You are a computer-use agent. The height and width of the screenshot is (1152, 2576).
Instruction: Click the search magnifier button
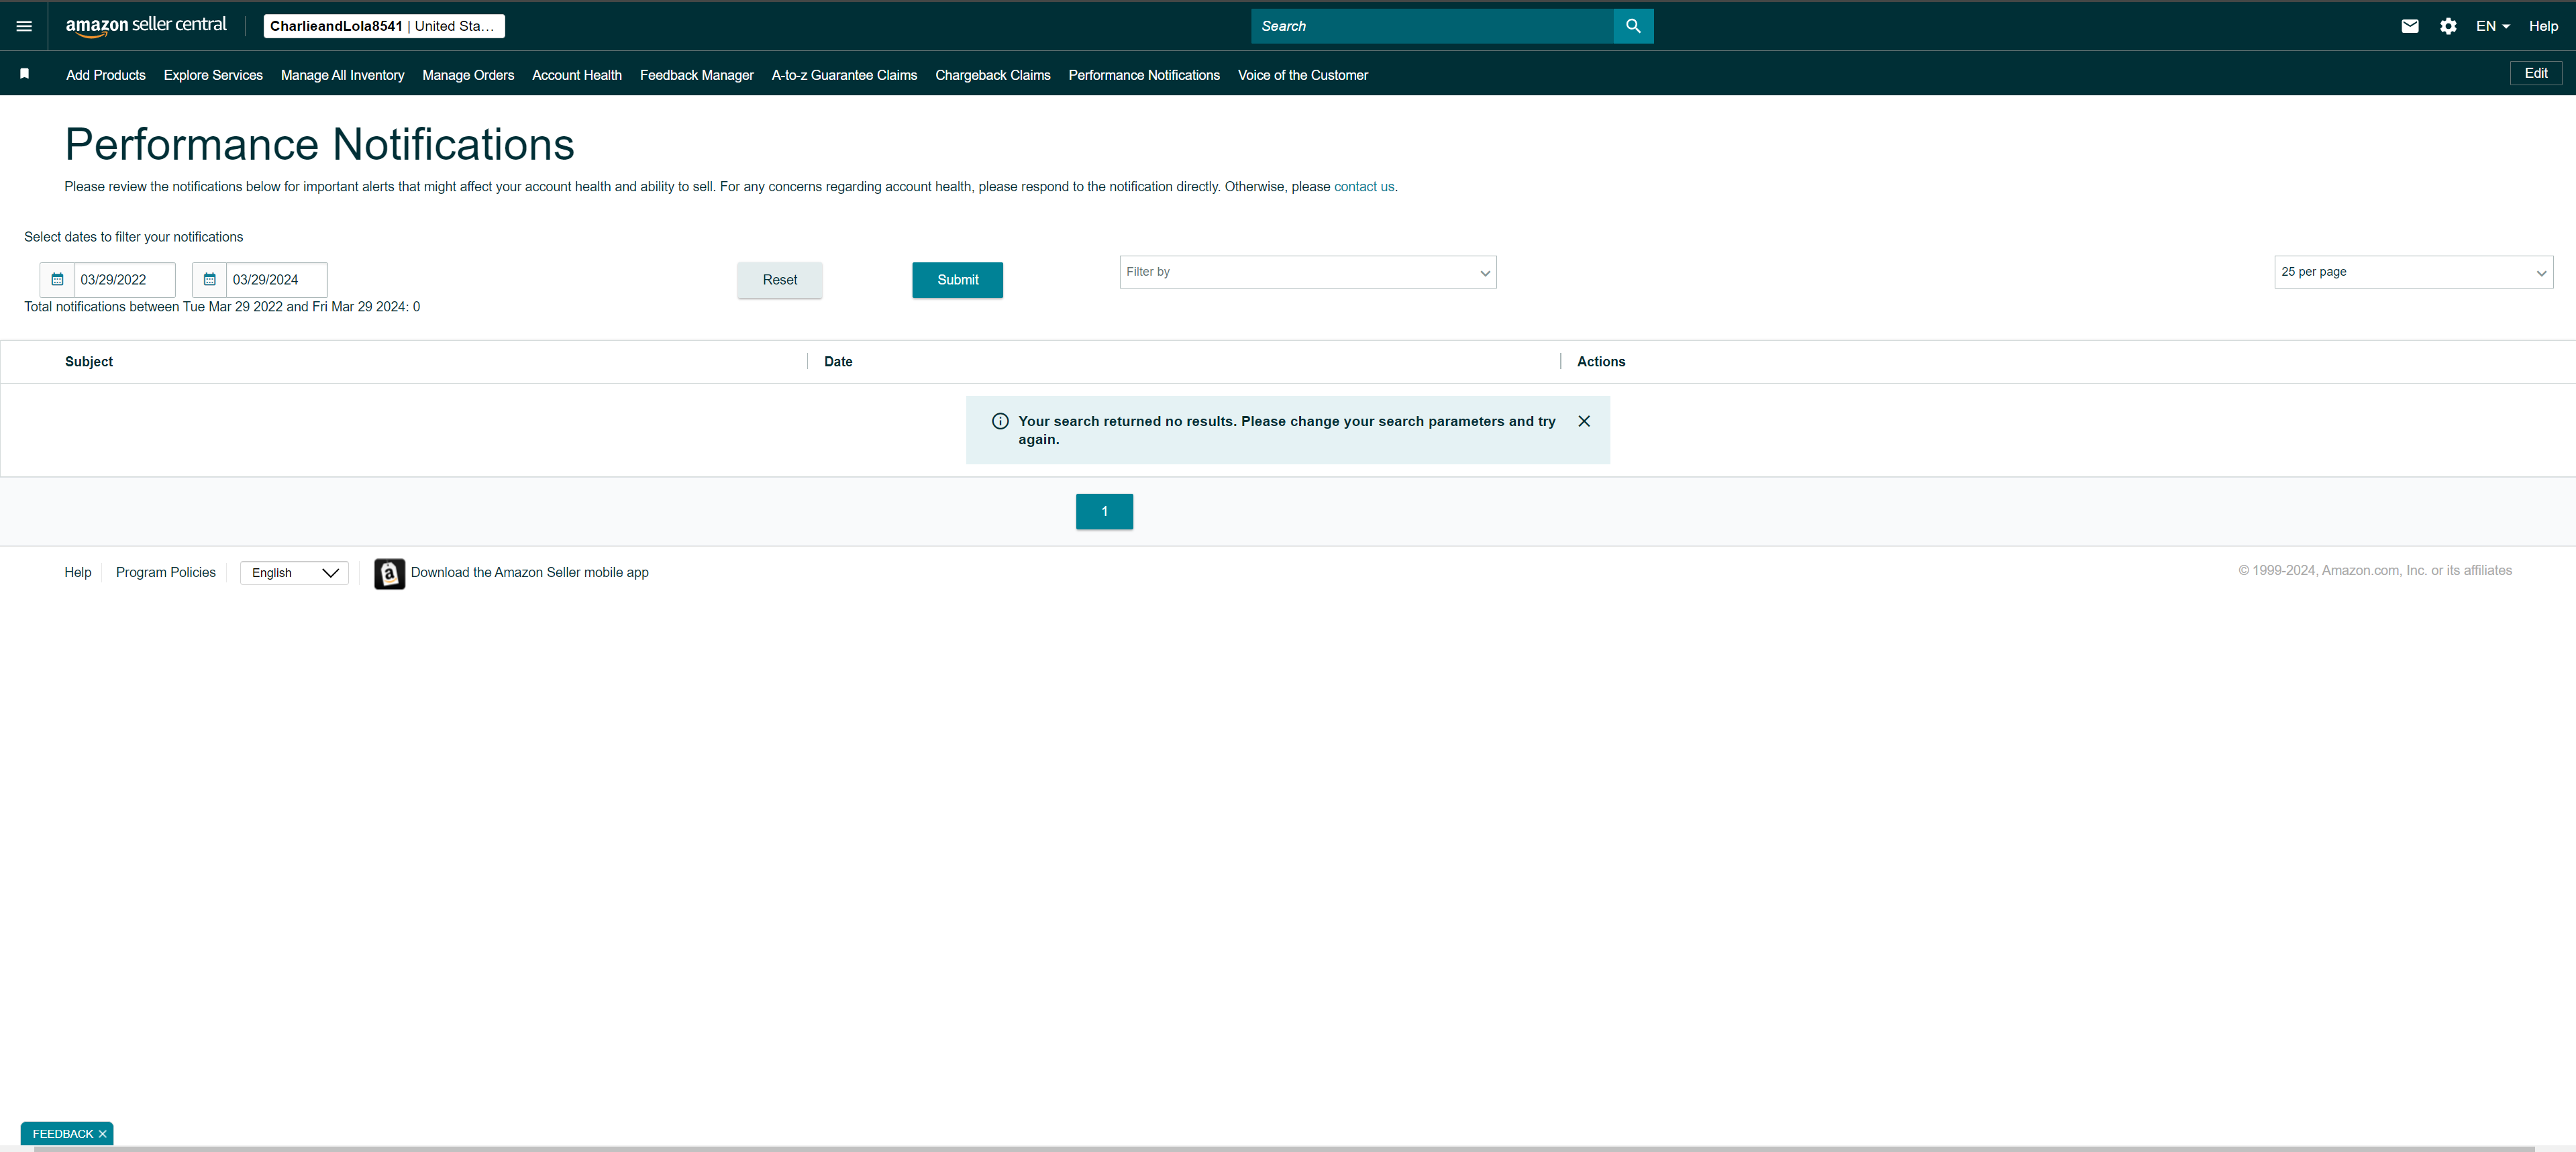pyautogui.click(x=1633, y=26)
